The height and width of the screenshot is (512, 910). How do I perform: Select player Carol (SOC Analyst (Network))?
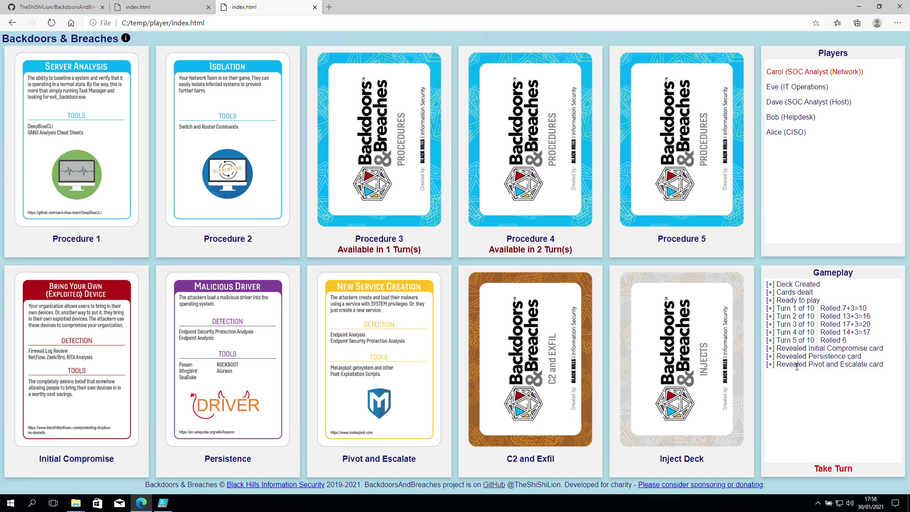(x=814, y=72)
